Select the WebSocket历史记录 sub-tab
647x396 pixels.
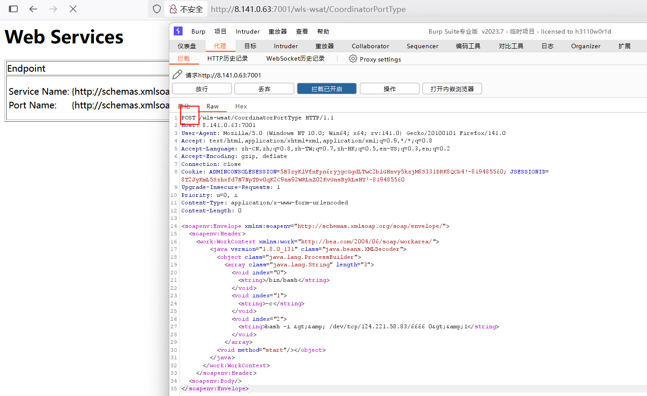295,58
